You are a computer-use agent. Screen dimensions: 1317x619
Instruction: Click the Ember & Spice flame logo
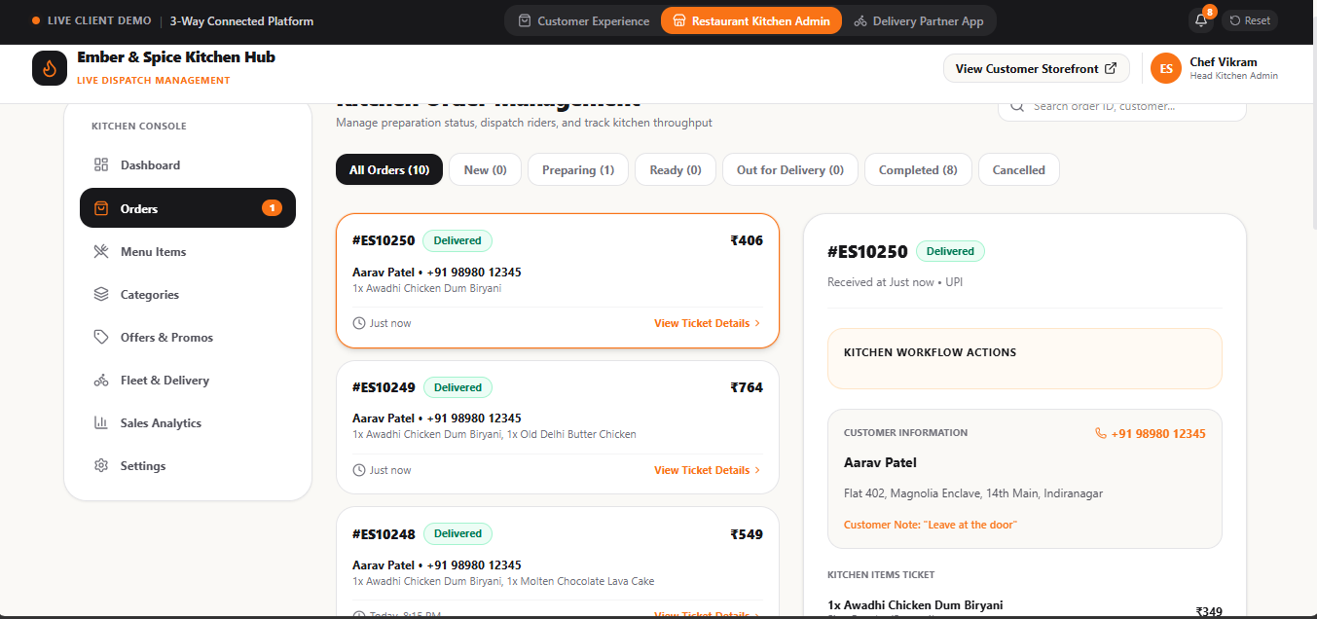click(x=50, y=68)
